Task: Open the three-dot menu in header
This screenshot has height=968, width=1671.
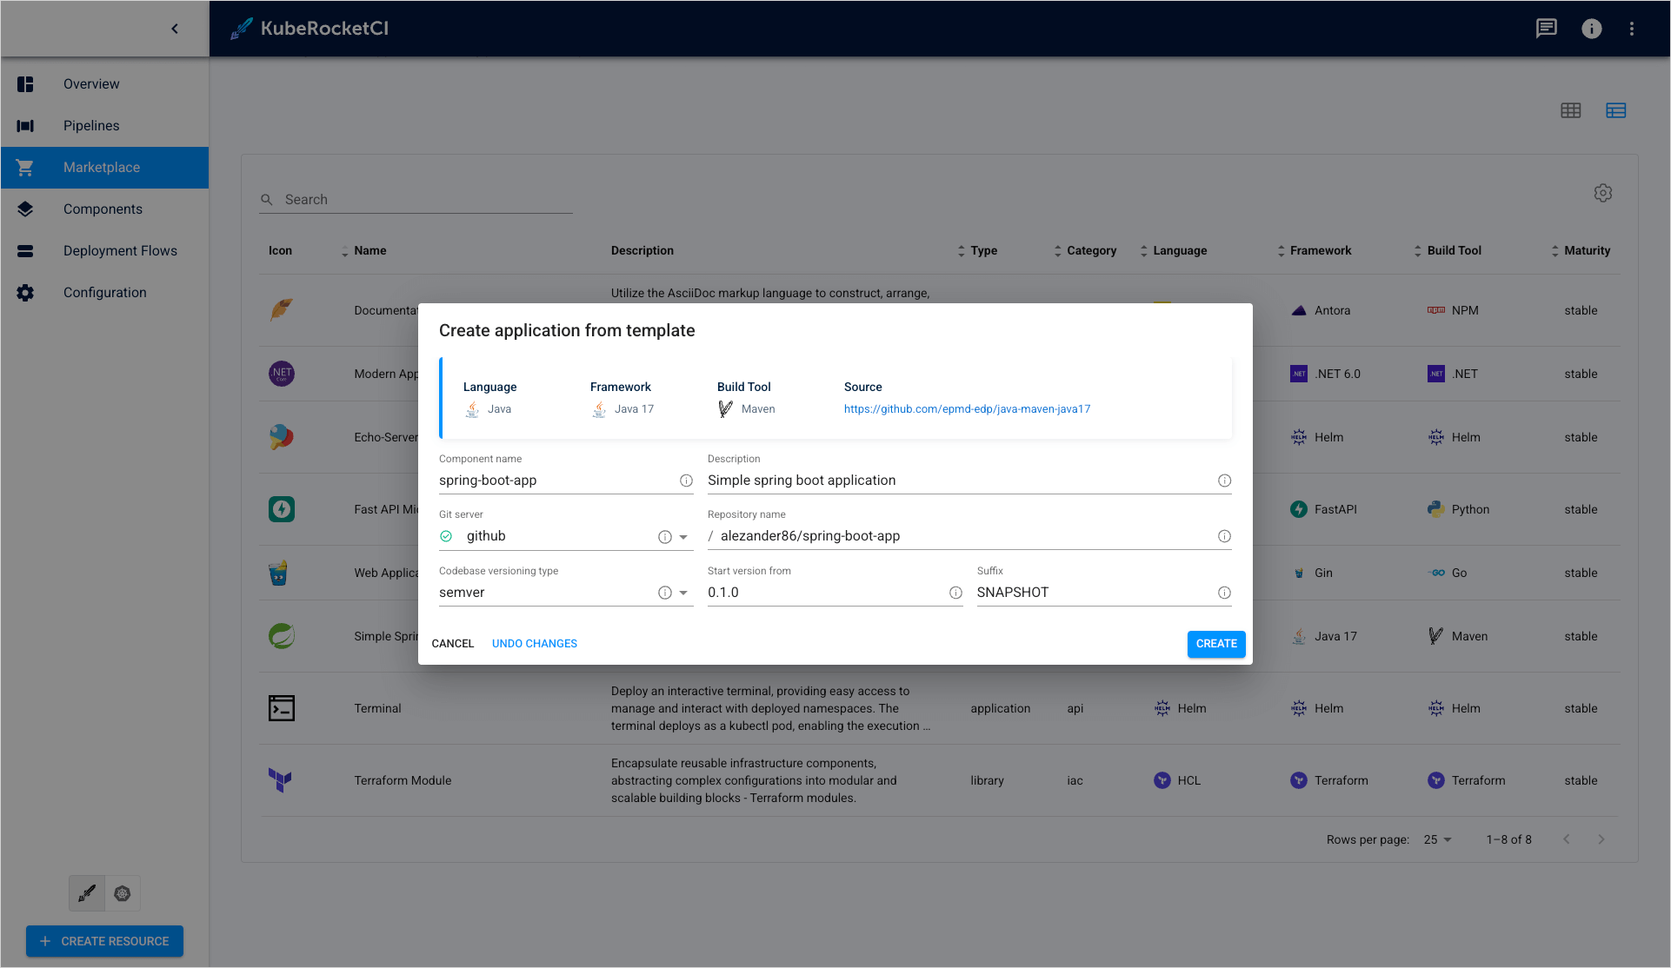Action: pyautogui.click(x=1632, y=28)
